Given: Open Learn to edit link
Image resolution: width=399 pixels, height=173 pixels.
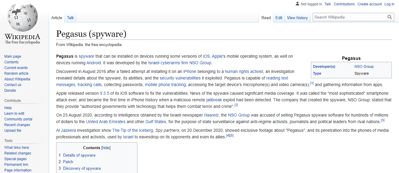Looking at the screenshot, I should [x=14, y=114].
